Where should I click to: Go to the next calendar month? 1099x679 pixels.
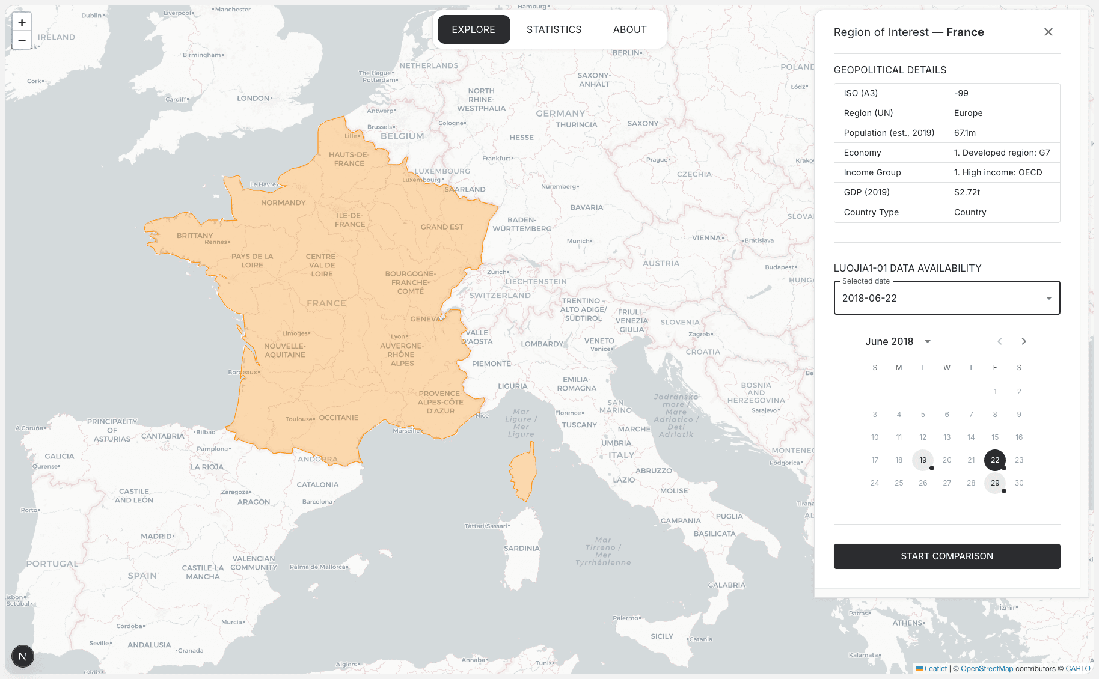pyautogui.click(x=1023, y=341)
